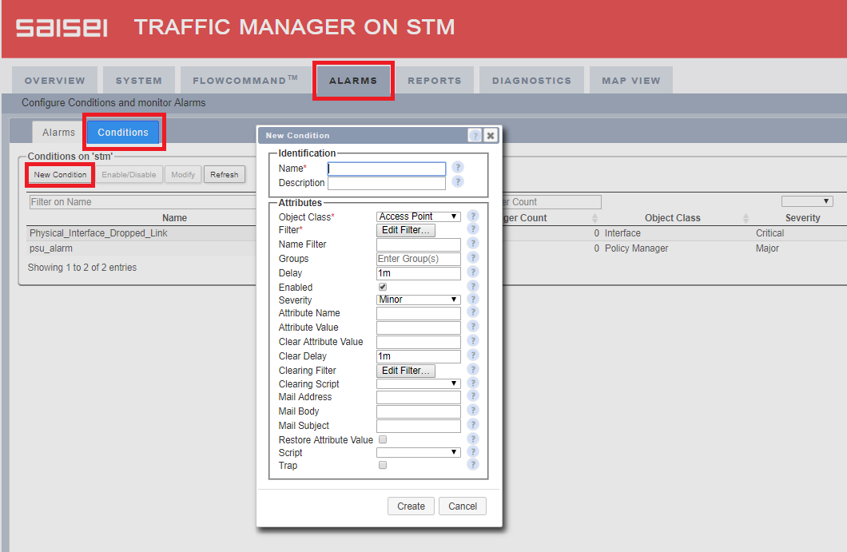Switch to the Alarms sub-tab

pyautogui.click(x=59, y=133)
